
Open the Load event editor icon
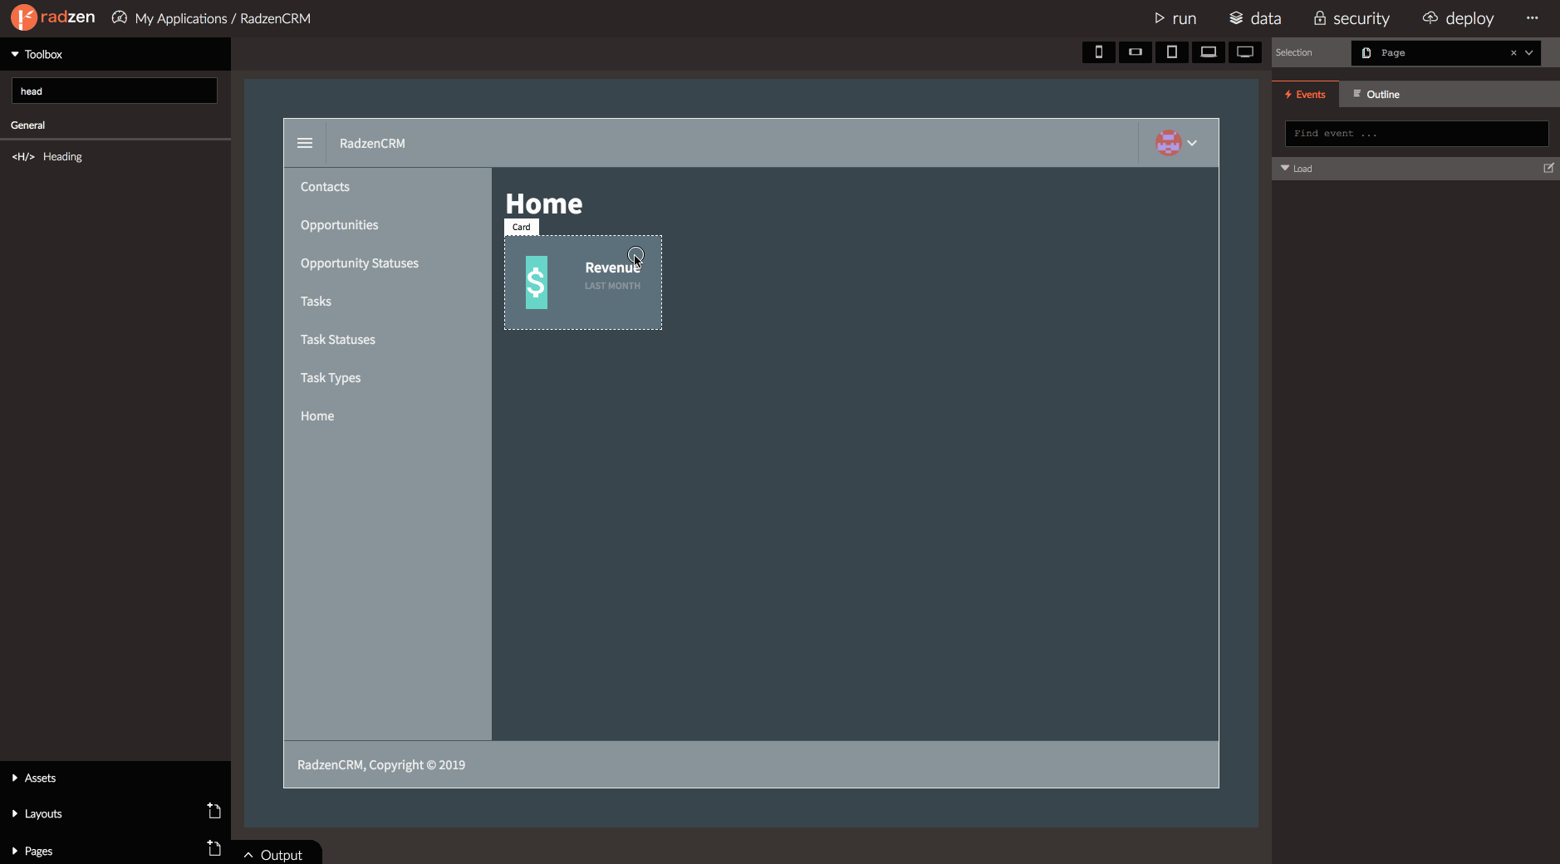pyautogui.click(x=1548, y=168)
